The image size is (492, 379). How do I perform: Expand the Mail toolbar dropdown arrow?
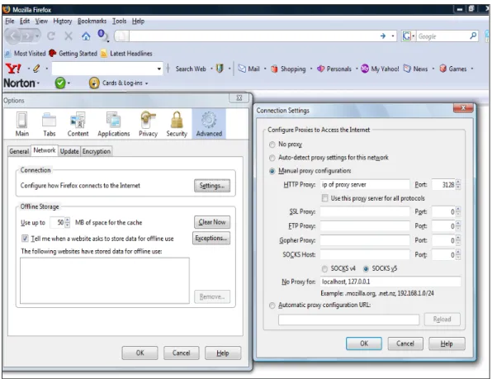(265, 69)
